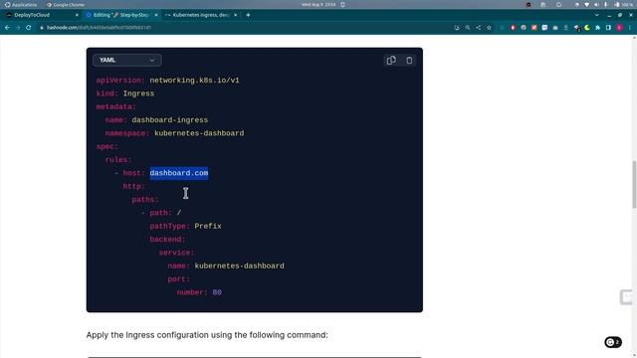Click the yellow moon extension icon
Image resolution: width=637 pixels, height=358 pixels.
587,28
